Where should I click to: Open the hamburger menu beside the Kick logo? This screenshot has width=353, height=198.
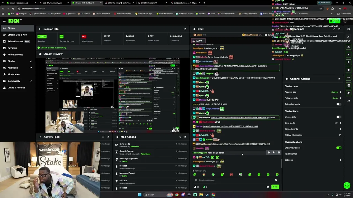click(4, 21)
